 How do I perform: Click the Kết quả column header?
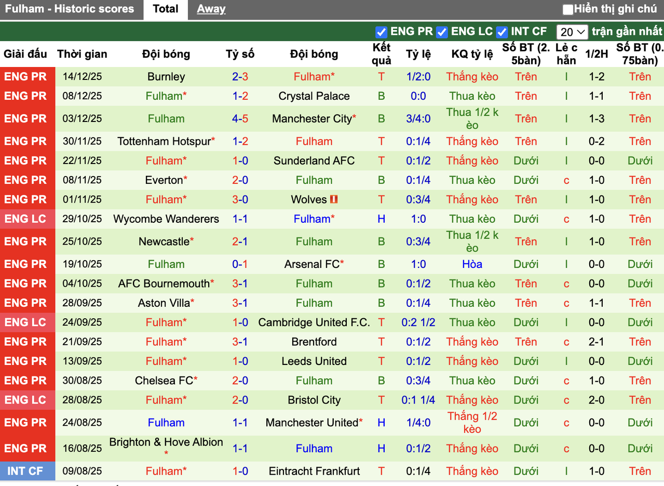[382, 54]
